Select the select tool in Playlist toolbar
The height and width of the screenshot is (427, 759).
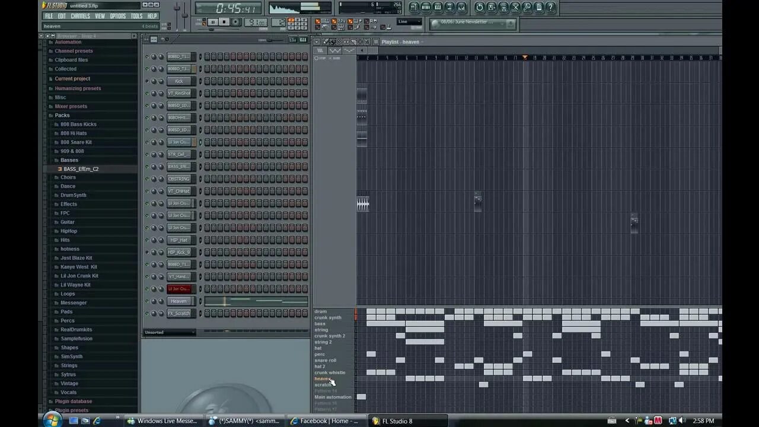tap(360, 42)
